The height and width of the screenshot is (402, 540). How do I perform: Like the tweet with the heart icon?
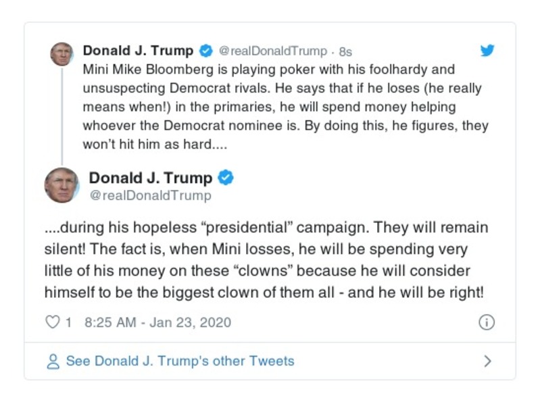pyautogui.click(x=52, y=322)
